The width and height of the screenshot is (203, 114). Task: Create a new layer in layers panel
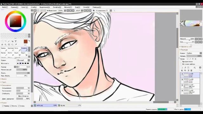tap(182, 67)
